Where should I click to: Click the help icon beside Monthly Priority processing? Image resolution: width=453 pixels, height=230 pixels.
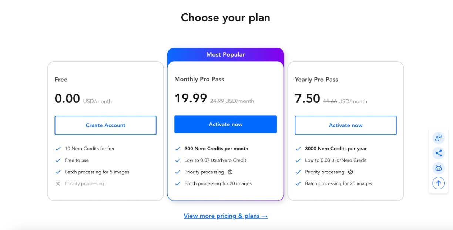click(x=230, y=172)
